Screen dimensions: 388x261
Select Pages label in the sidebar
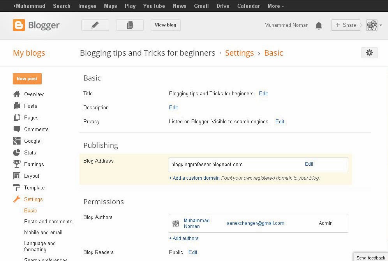pos(31,117)
